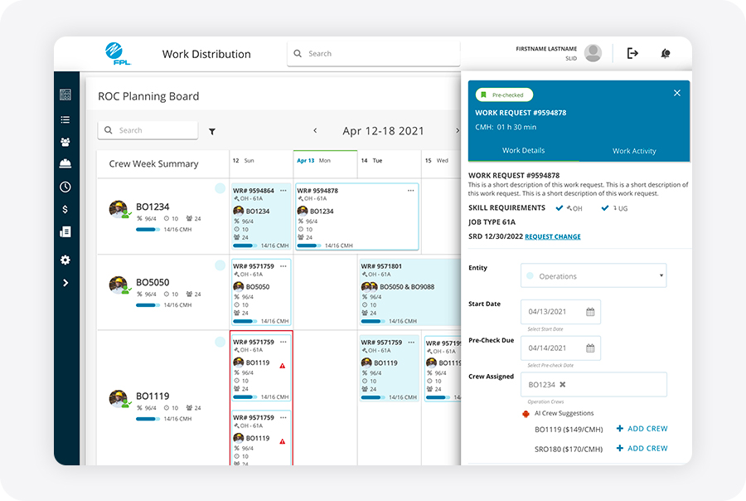Close the work request panel
Viewport: 746px width, 501px height.
tap(677, 93)
